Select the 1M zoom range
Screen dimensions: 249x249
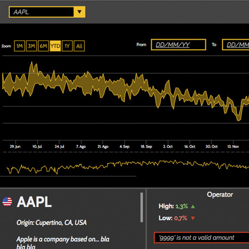19,46
